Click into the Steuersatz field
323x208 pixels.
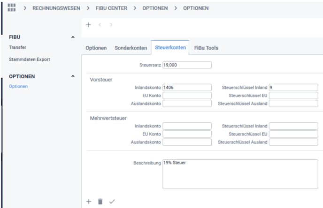[x=186, y=65]
